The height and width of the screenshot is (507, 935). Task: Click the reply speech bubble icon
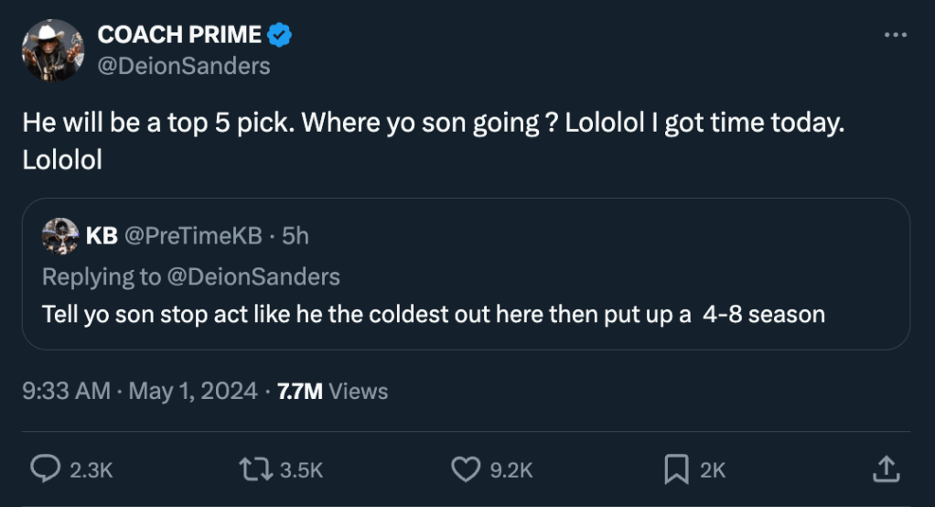[x=46, y=469]
